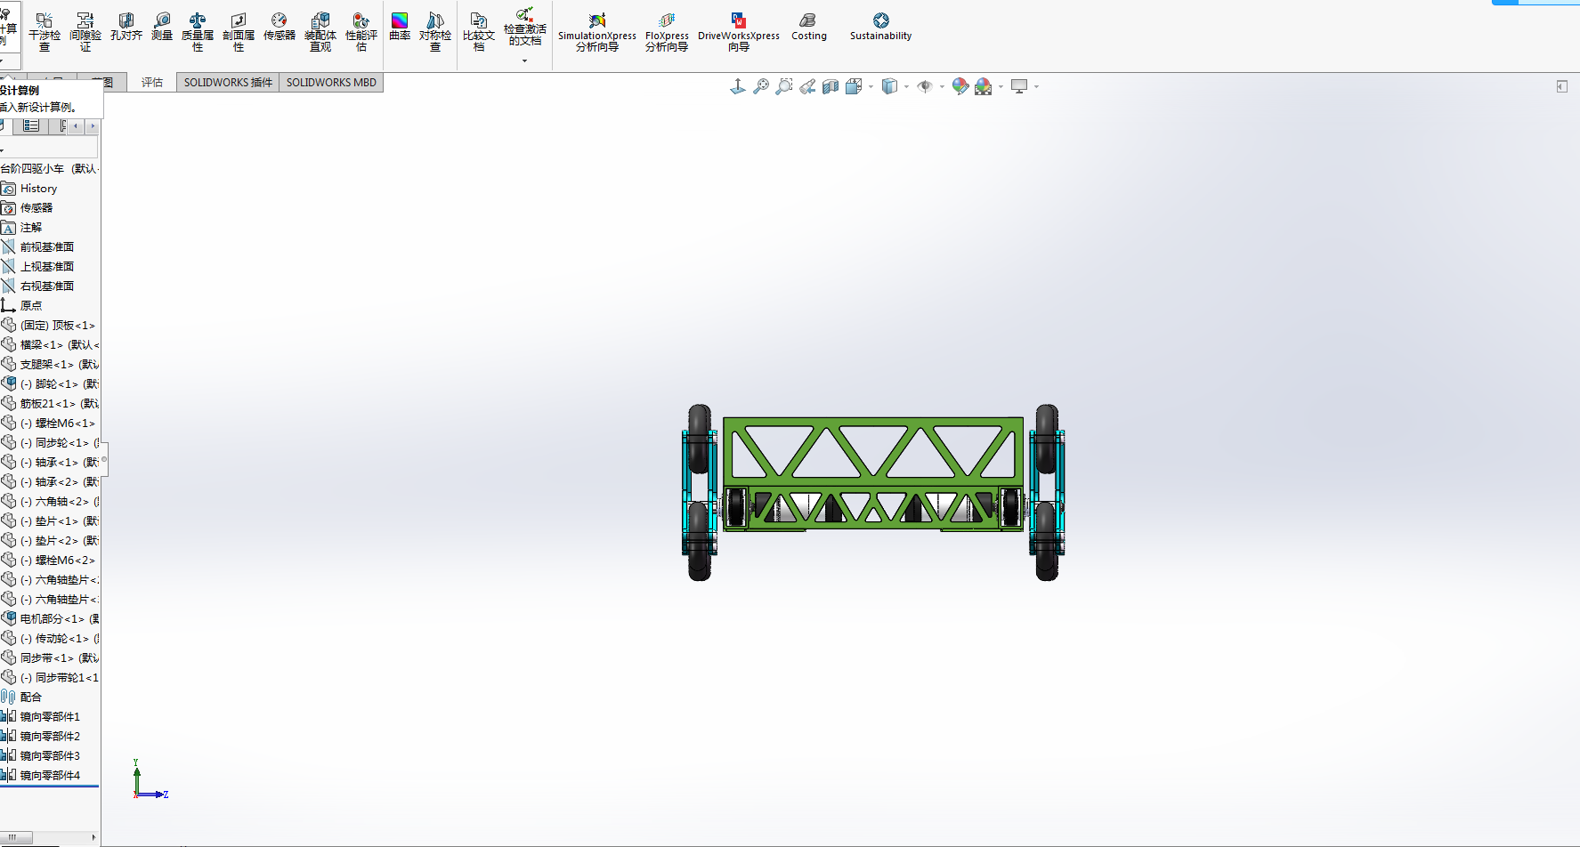Click the 传感器 sensor toolbar icon

coord(280,27)
